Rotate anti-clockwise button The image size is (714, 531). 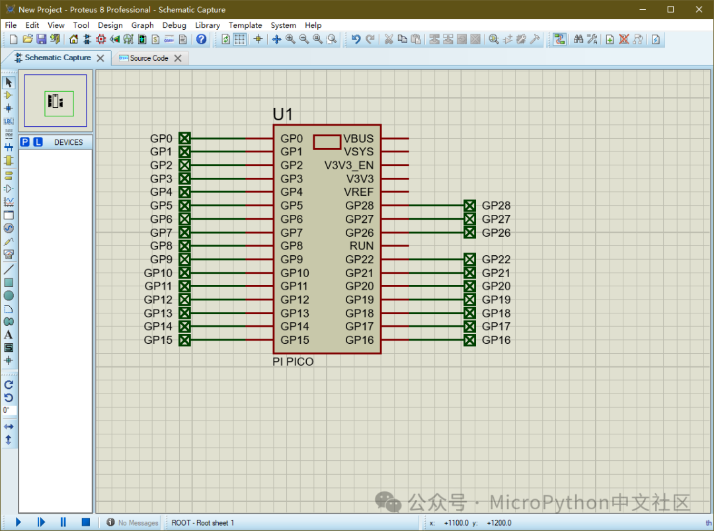coord(9,397)
